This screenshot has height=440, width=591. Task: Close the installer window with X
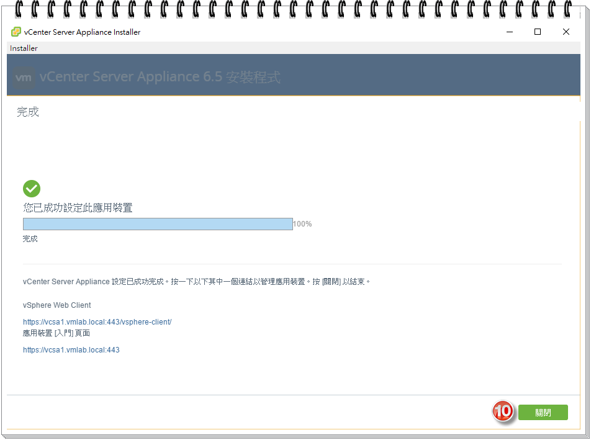pyautogui.click(x=566, y=32)
